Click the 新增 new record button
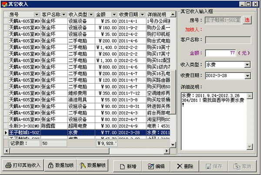The height and width of the screenshot is (175, 261). pos(127,166)
